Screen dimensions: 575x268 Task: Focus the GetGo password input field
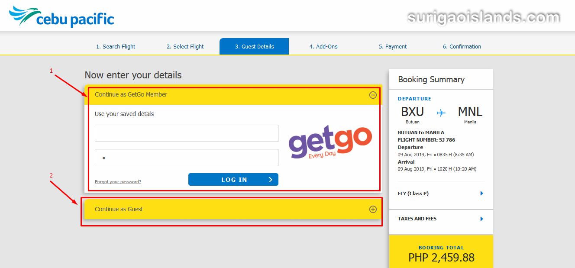point(187,158)
